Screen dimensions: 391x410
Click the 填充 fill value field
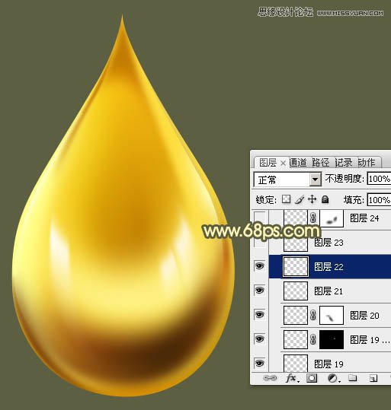(379, 200)
